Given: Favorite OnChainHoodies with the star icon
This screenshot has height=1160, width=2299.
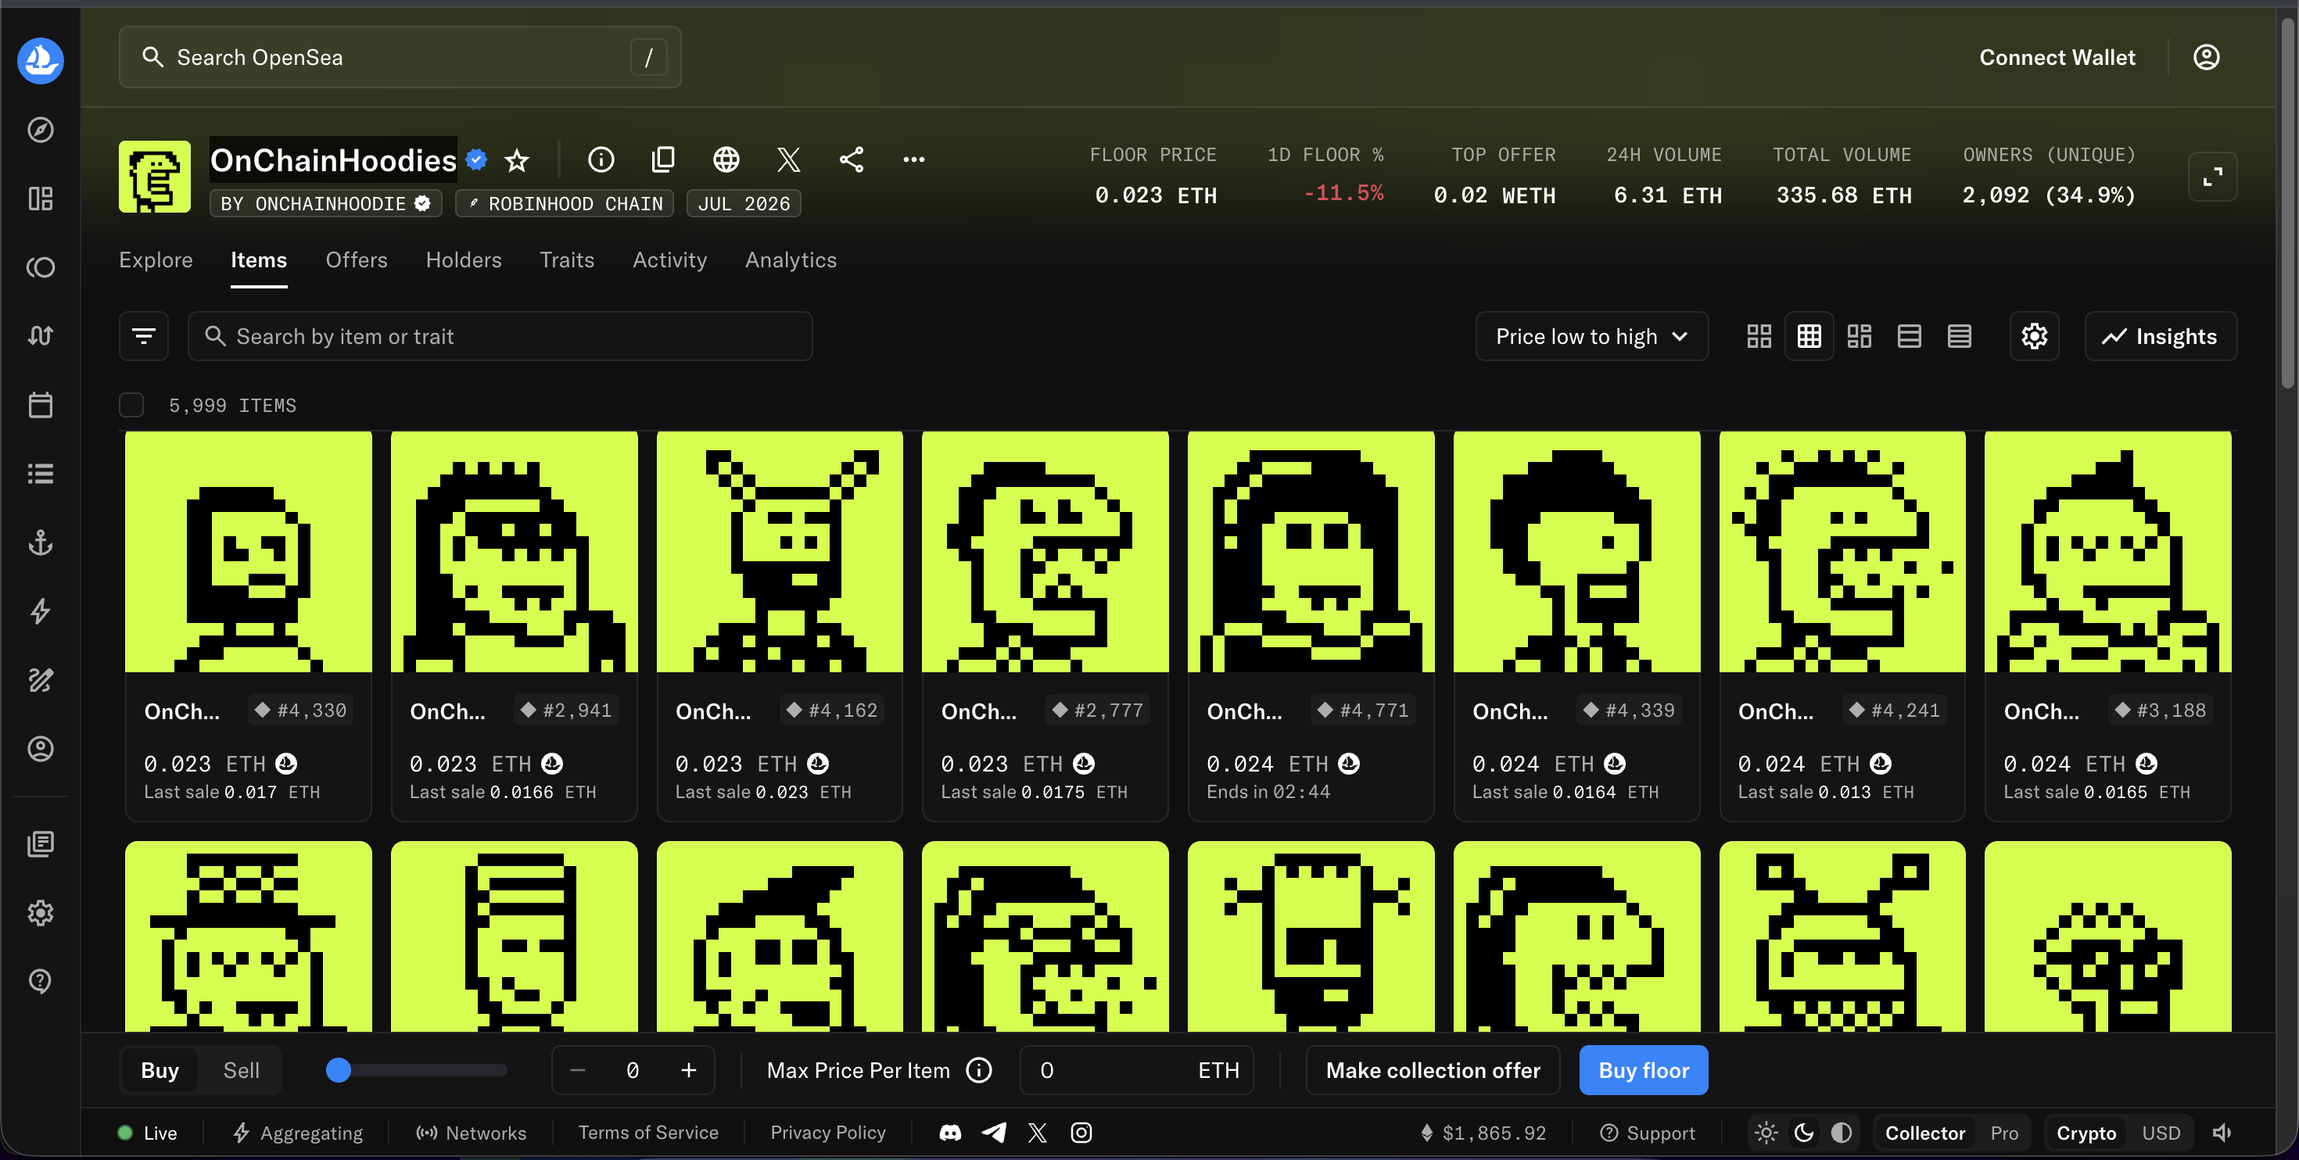Looking at the screenshot, I should (x=517, y=159).
